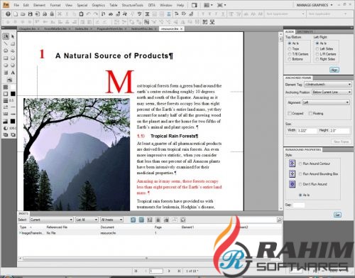Click the New Frame button
This screenshot has width=355, height=278.
341,141
